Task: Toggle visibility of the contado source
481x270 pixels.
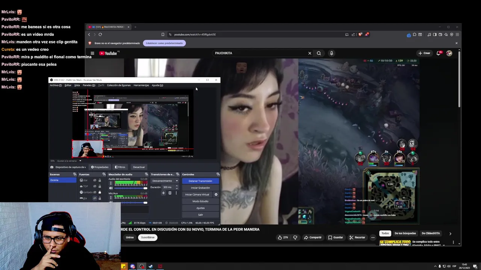Action: (x=95, y=192)
